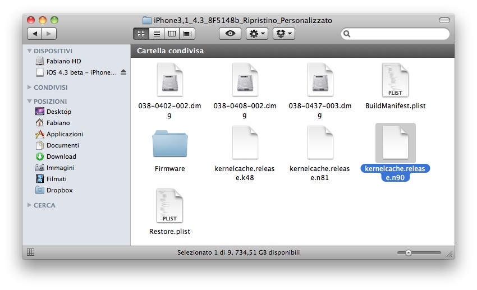Click the Quick Look eye button
The image size is (477, 290).
click(230, 34)
